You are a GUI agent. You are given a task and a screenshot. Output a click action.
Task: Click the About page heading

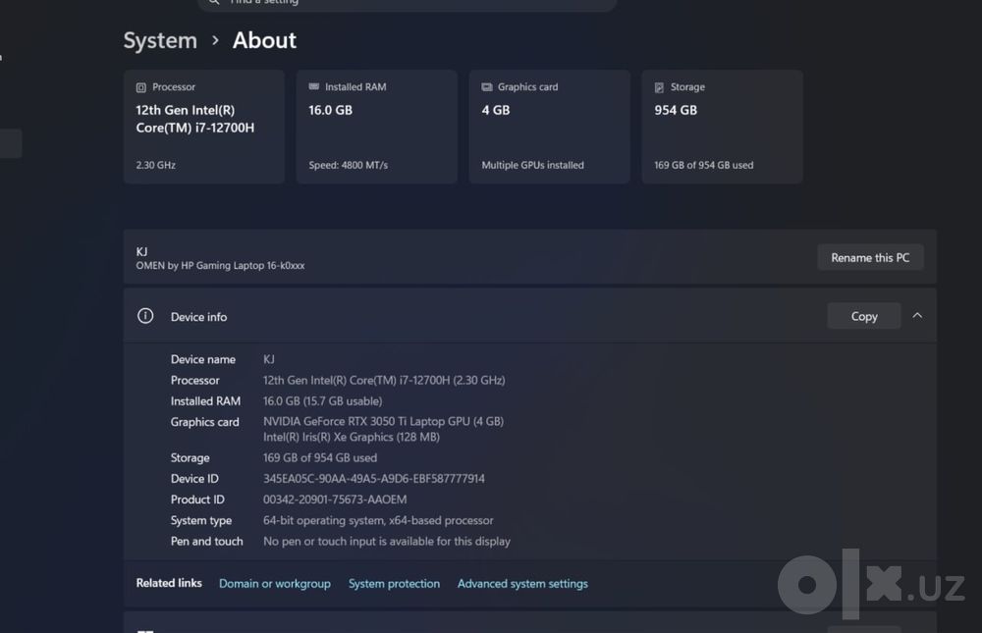click(264, 40)
